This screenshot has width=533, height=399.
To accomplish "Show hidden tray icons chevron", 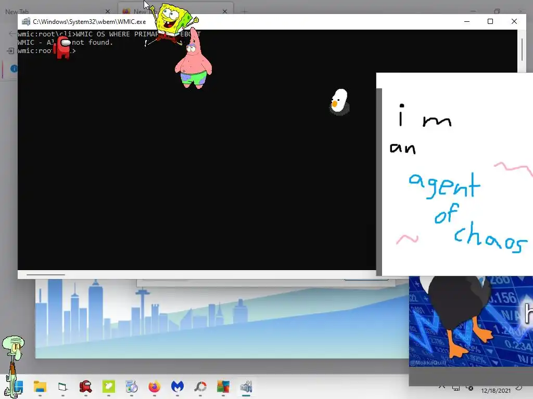I will pos(441,387).
